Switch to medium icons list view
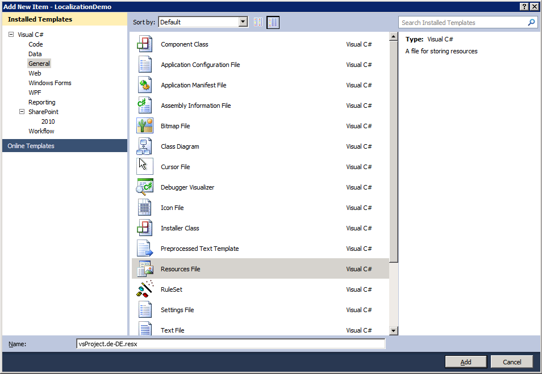The image size is (542, 374). click(x=273, y=22)
